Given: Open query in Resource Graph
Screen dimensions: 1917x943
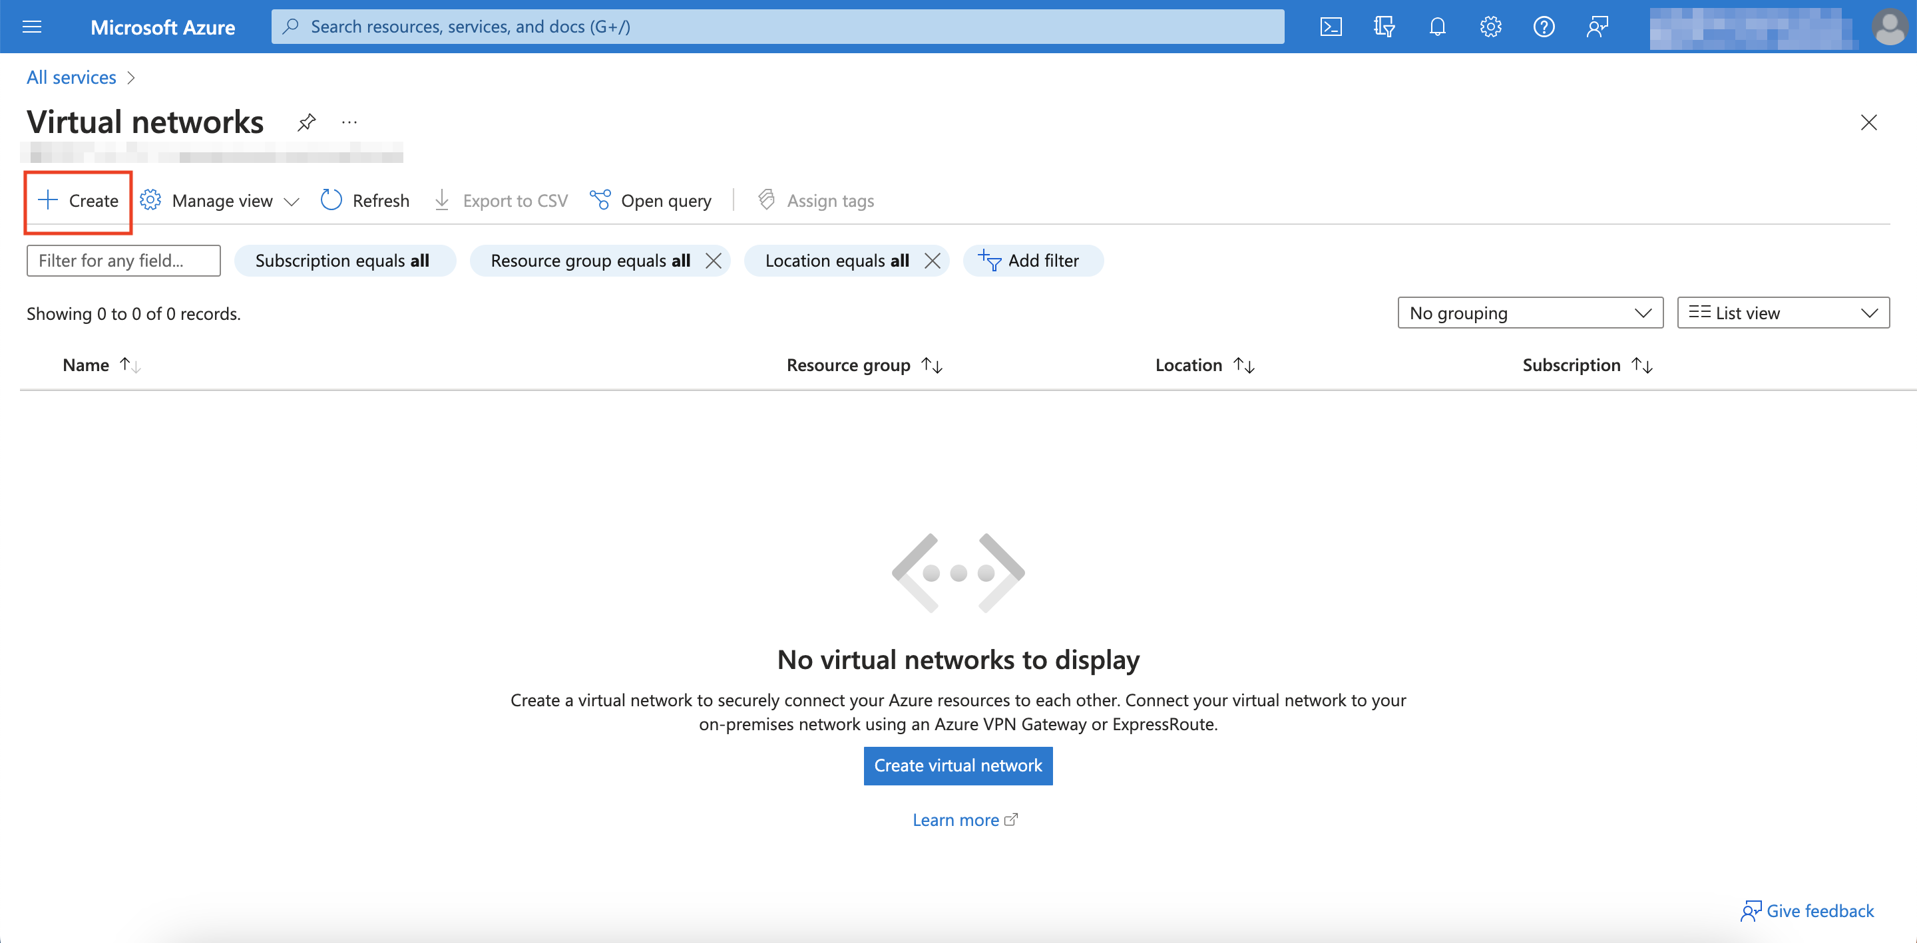Looking at the screenshot, I should [x=650, y=200].
